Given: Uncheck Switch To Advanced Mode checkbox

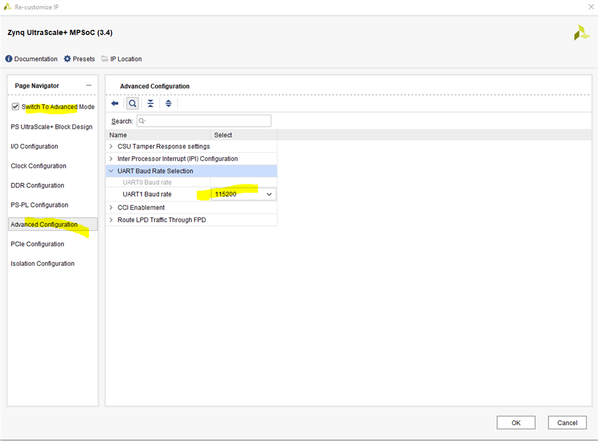Looking at the screenshot, I should coord(15,107).
